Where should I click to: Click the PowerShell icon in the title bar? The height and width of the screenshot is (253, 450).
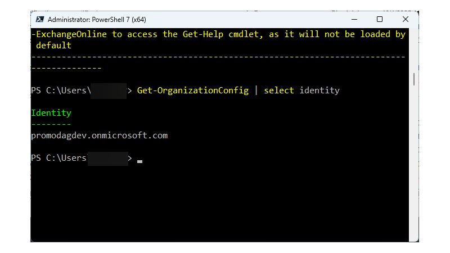click(x=40, y=19)
